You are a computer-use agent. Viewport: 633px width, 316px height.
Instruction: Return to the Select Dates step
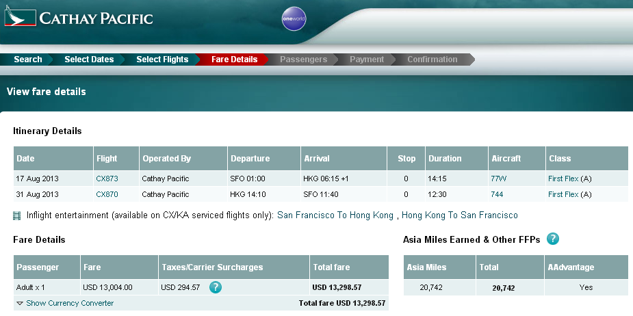tap(89, 60)
